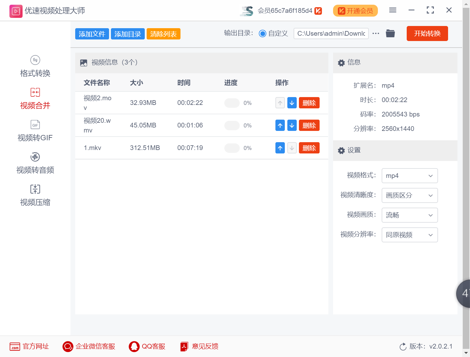470x357 pixels.
Task: Delete 1.mkv with 删除 button
Action: (x=309, y=148)
